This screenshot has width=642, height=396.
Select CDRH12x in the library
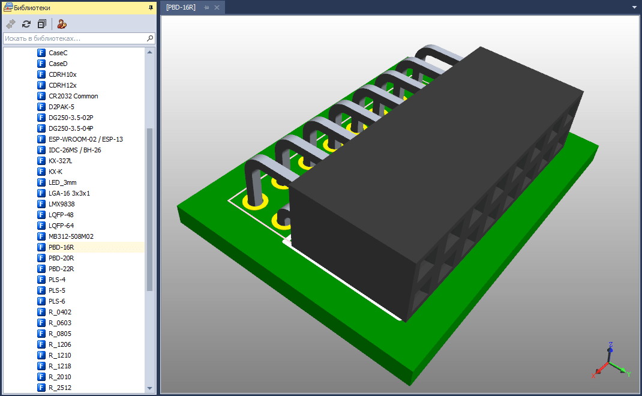[x=62, y=85]
